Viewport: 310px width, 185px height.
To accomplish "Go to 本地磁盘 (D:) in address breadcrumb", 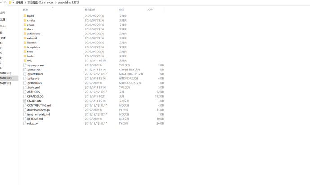I will [x=35, y=3].
